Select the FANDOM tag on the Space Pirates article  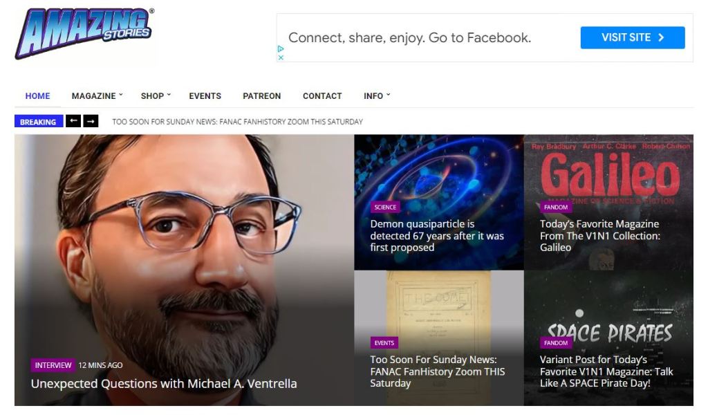[x=556, y=343]
